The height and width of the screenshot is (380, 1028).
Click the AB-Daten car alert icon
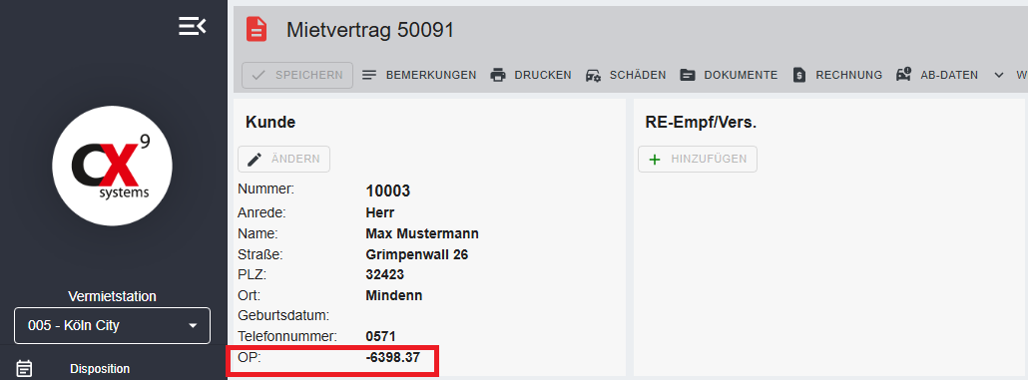pos(904,75)
